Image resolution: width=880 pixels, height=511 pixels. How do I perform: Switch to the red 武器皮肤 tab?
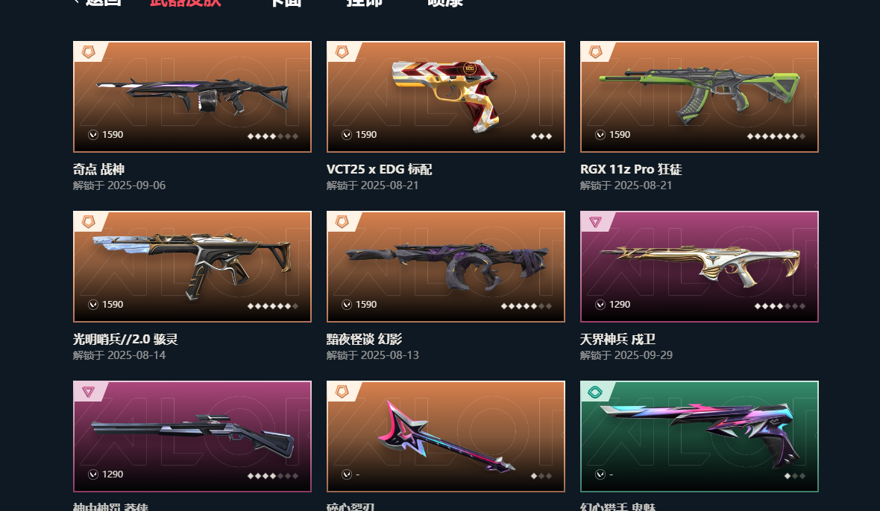coord(186,2)
